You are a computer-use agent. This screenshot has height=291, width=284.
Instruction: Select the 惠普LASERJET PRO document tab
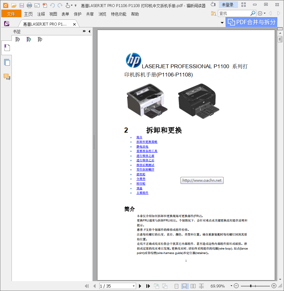click(x=45, y=24)
